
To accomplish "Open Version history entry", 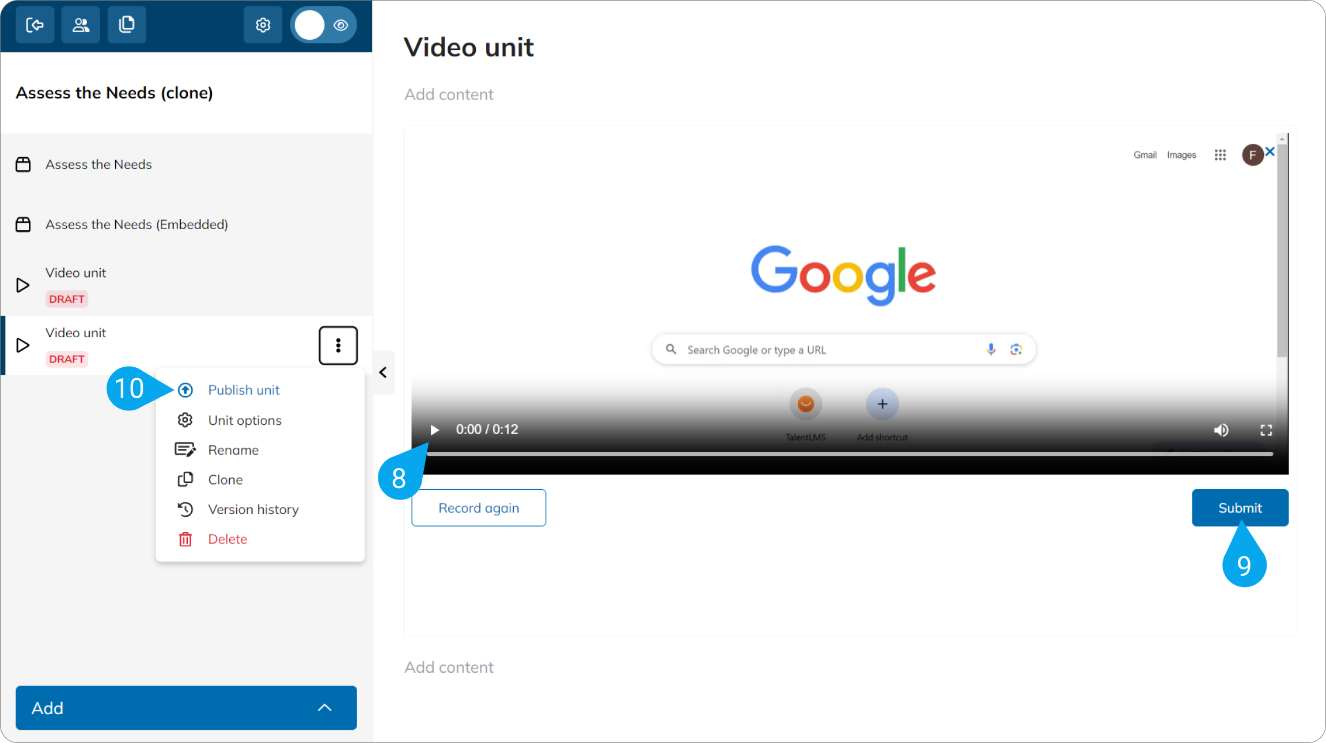I will coord(253,509).
